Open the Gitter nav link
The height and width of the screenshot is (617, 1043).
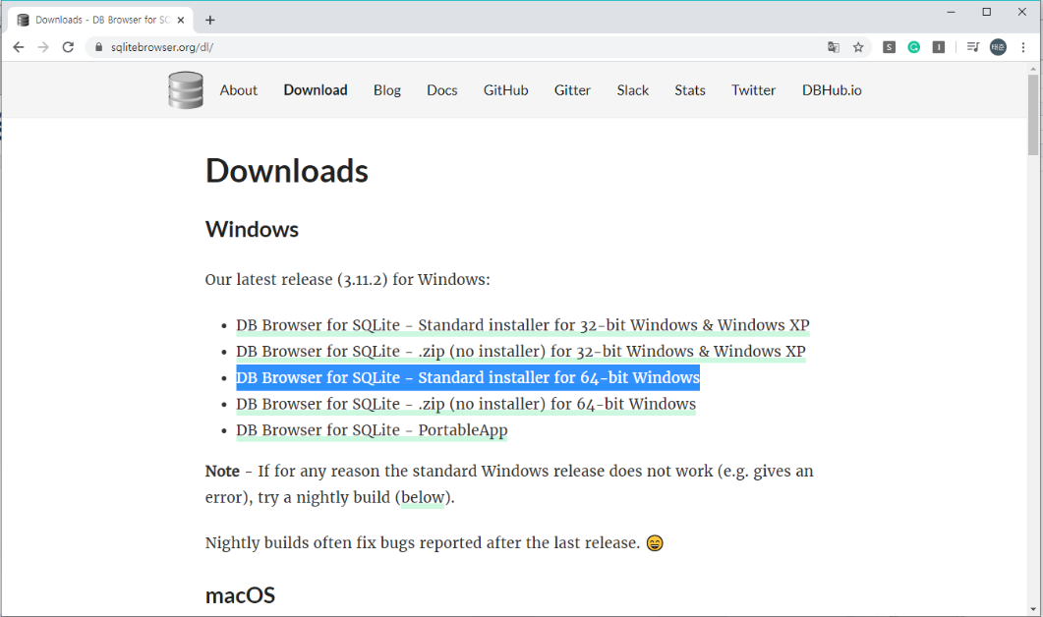(x=572, y=90)
